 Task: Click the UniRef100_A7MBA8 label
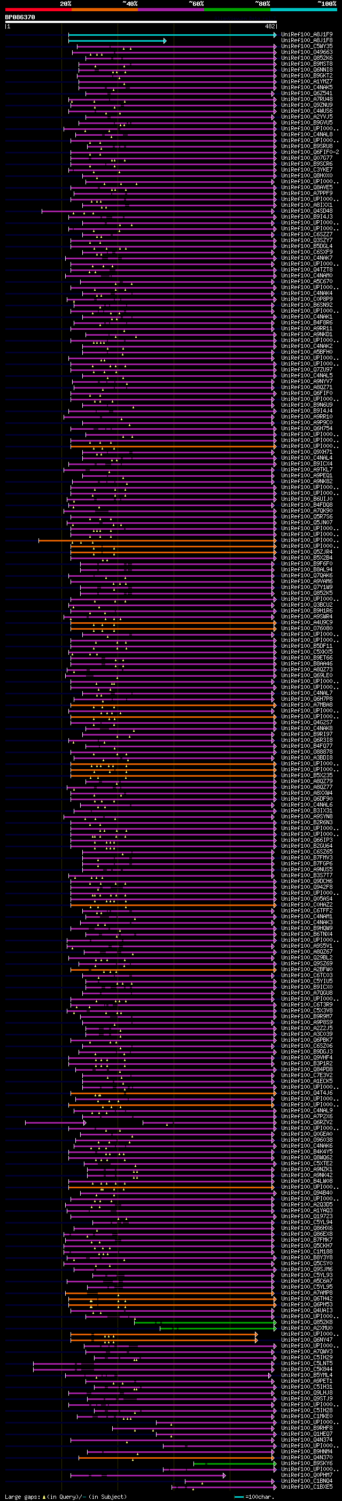(x=306, y=705)
